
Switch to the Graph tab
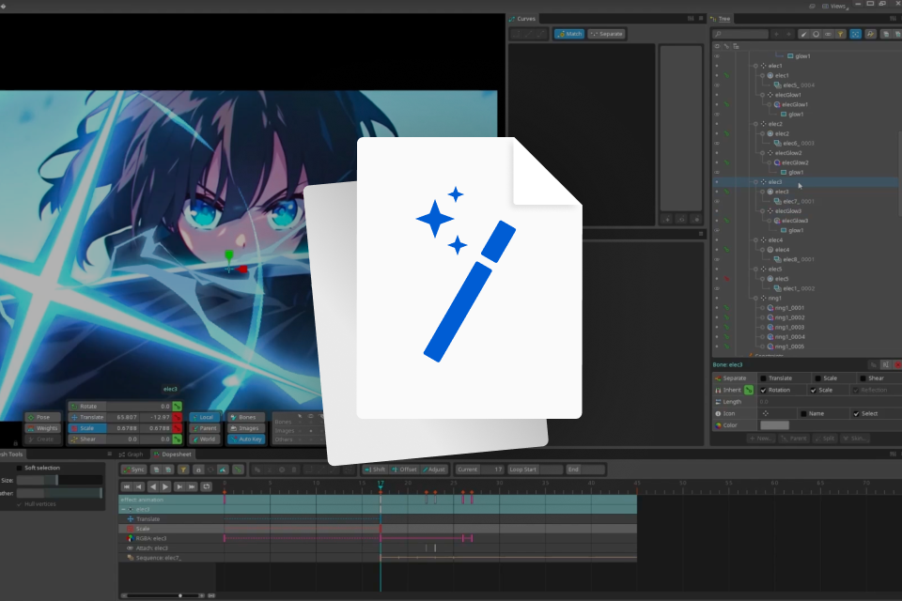click(132, 455)
